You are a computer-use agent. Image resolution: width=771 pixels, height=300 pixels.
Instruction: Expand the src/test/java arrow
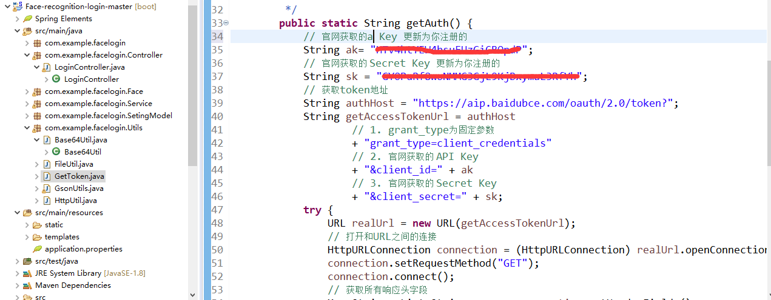point(17,261)
